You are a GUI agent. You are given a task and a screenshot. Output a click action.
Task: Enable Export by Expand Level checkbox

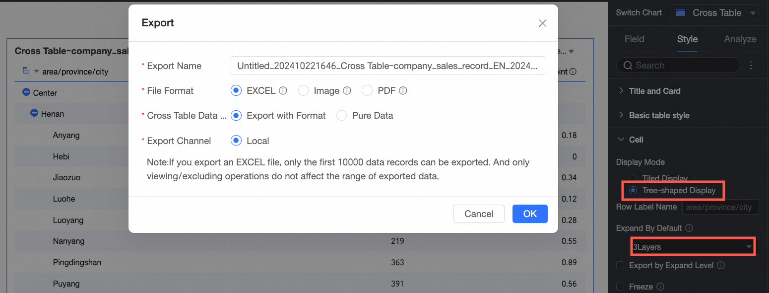point(620,266)
